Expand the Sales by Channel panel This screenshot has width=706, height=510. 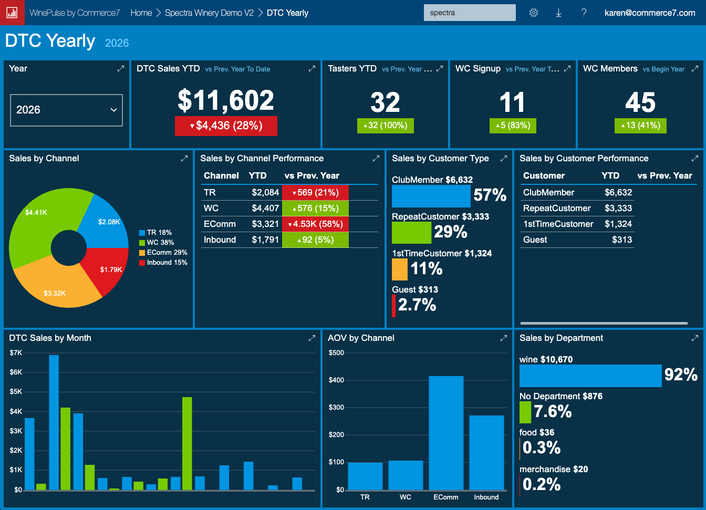[x=184, y=158]
